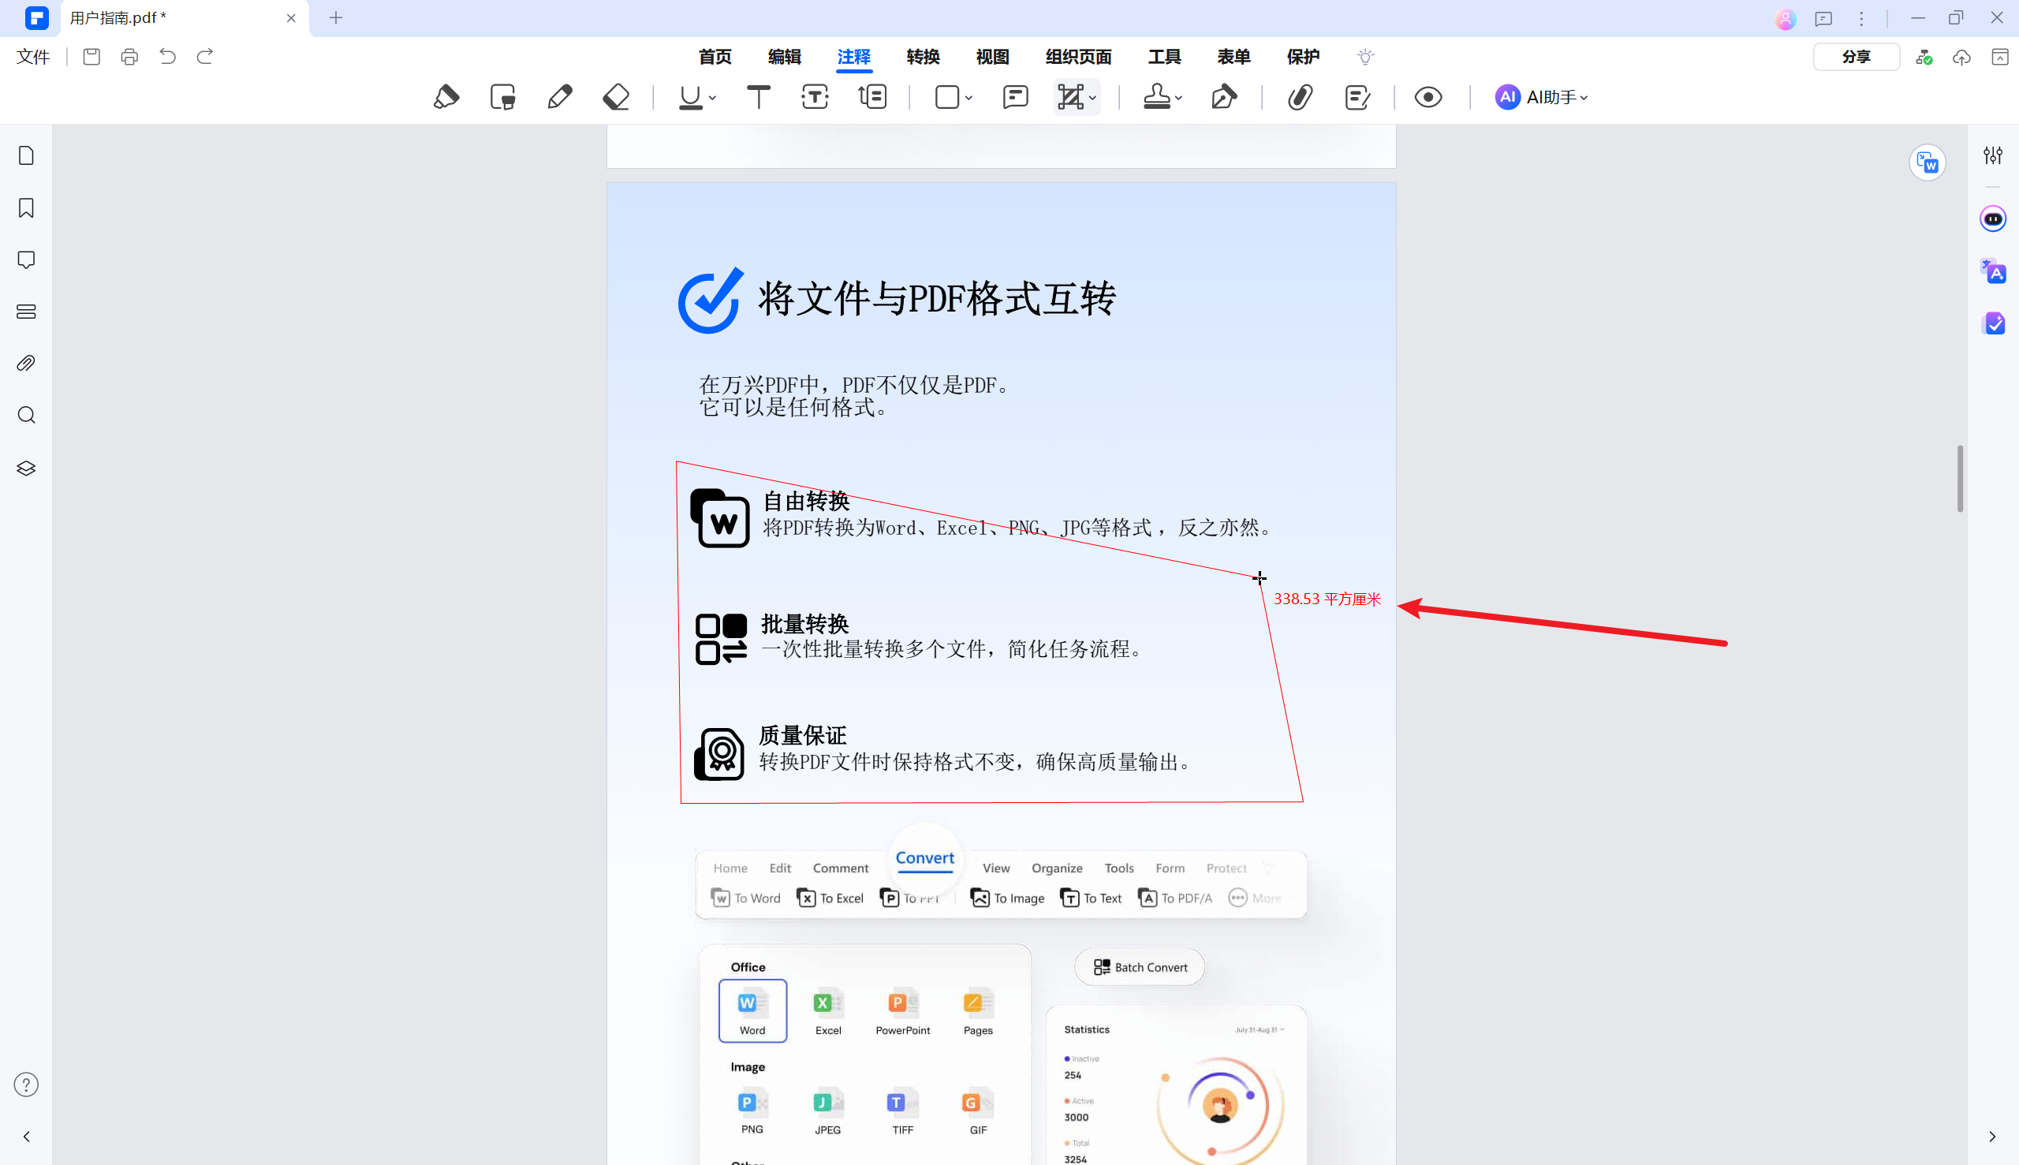Click the undo arrow
The height and width of the screenshot is (1165, 2019).
[x=167, y=56]
